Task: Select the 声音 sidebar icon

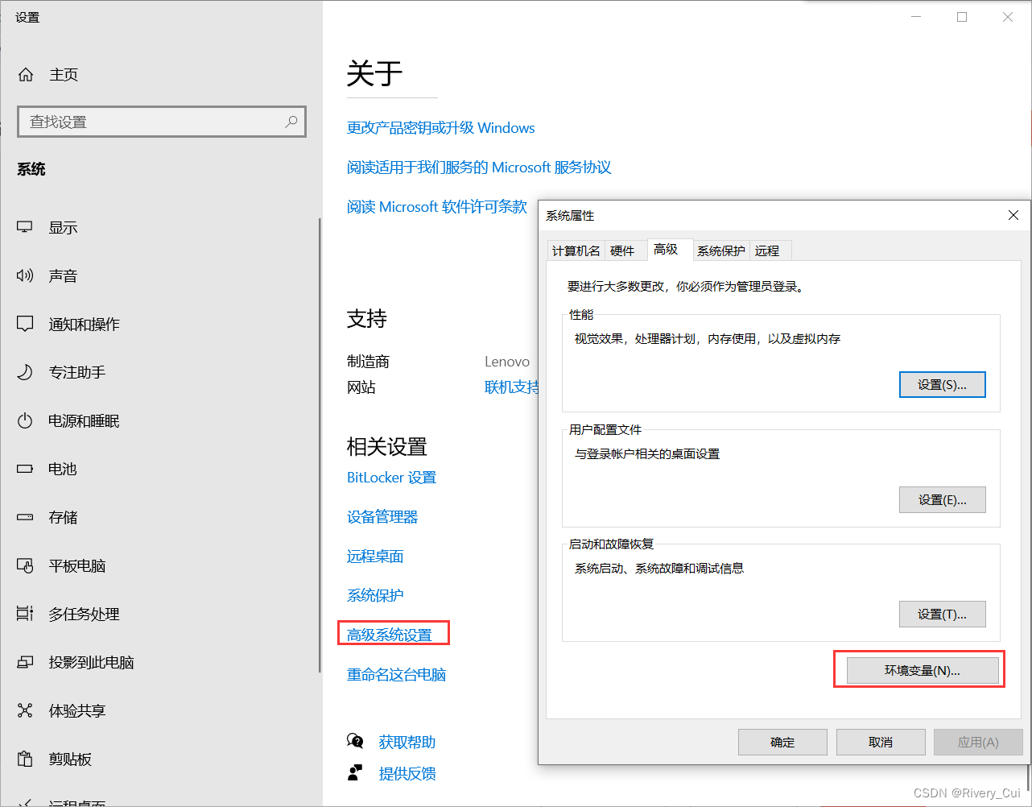Action: [26, 275]
